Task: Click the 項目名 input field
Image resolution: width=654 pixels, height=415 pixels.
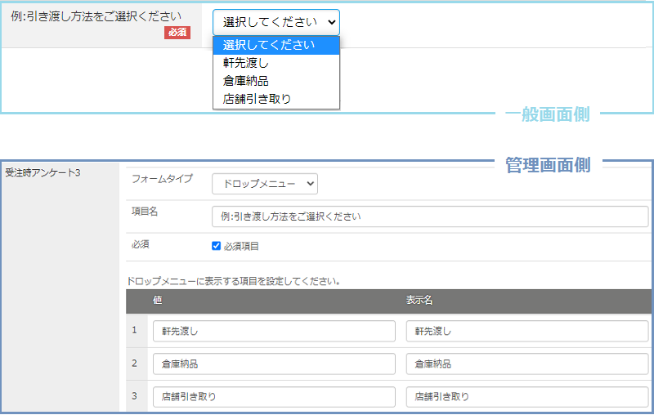Action: 430,216
